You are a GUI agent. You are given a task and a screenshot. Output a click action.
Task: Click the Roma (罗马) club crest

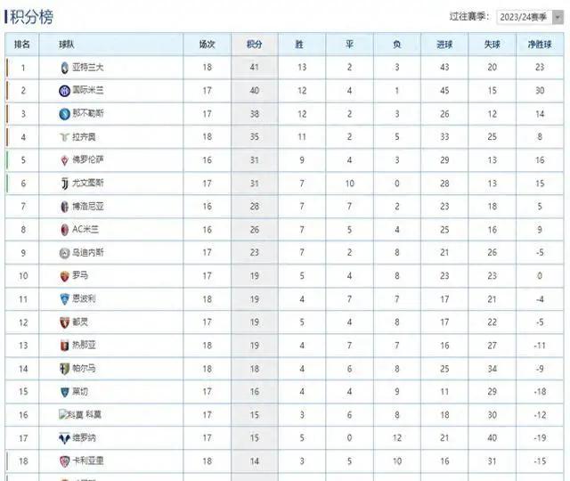click(64, 276)
